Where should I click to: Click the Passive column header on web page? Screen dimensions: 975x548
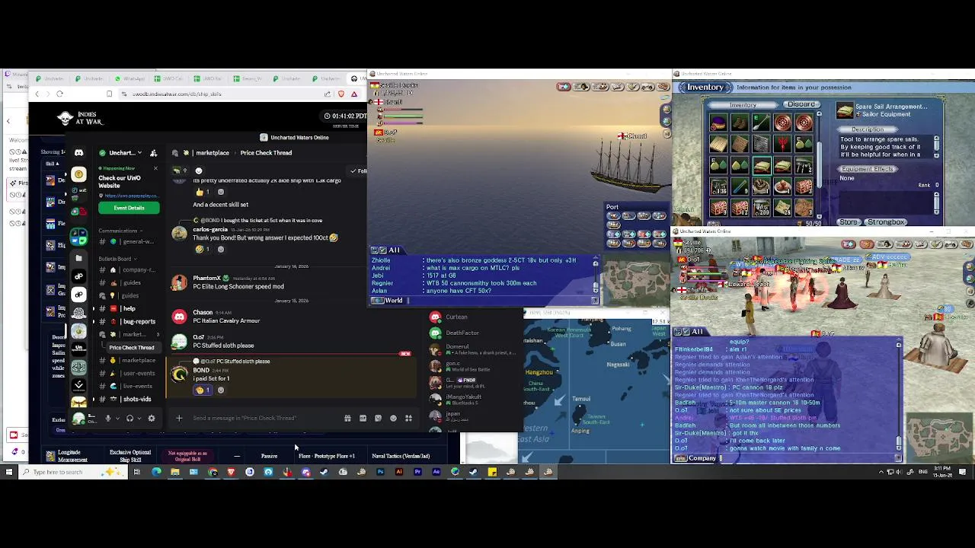pyautogui.click(x=269, y=456)
